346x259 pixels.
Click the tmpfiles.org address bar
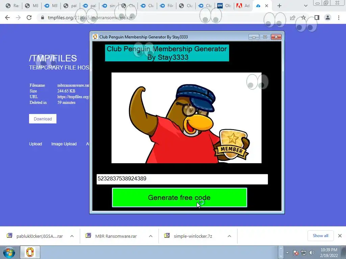coord(163,18)
